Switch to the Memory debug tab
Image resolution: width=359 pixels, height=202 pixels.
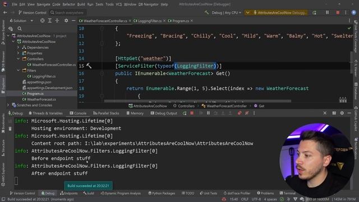click(x=135, y=113)
